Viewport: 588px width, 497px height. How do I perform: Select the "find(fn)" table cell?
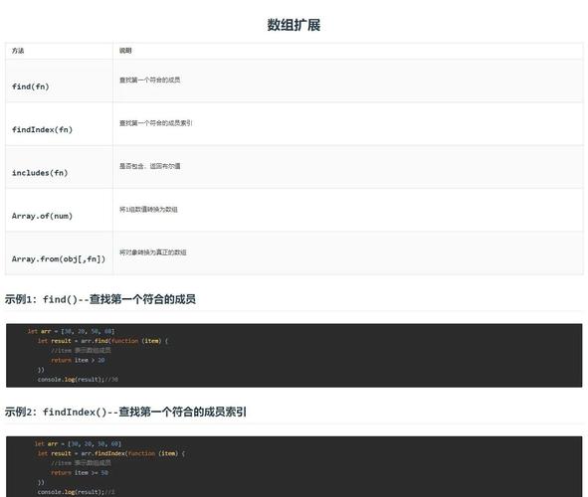click(59, 81)
